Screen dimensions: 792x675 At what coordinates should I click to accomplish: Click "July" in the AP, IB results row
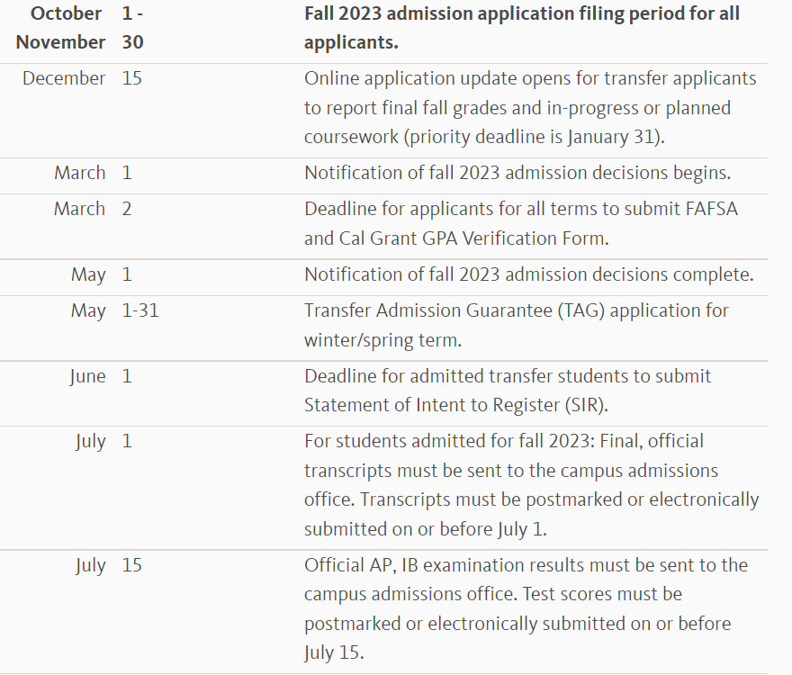coord(90,566)
